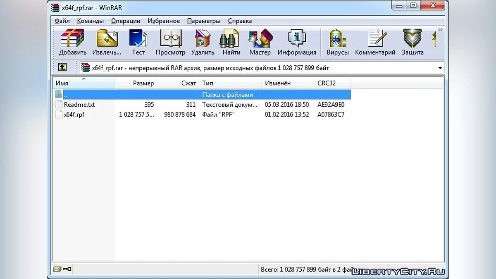Click the Readme.txt file icon

[x=59, y=105]
